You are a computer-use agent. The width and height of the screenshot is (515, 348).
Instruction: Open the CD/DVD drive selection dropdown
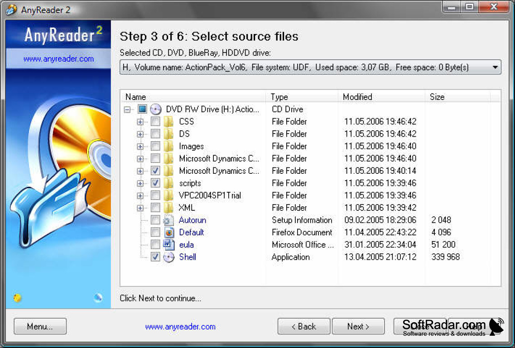(495, 67)
